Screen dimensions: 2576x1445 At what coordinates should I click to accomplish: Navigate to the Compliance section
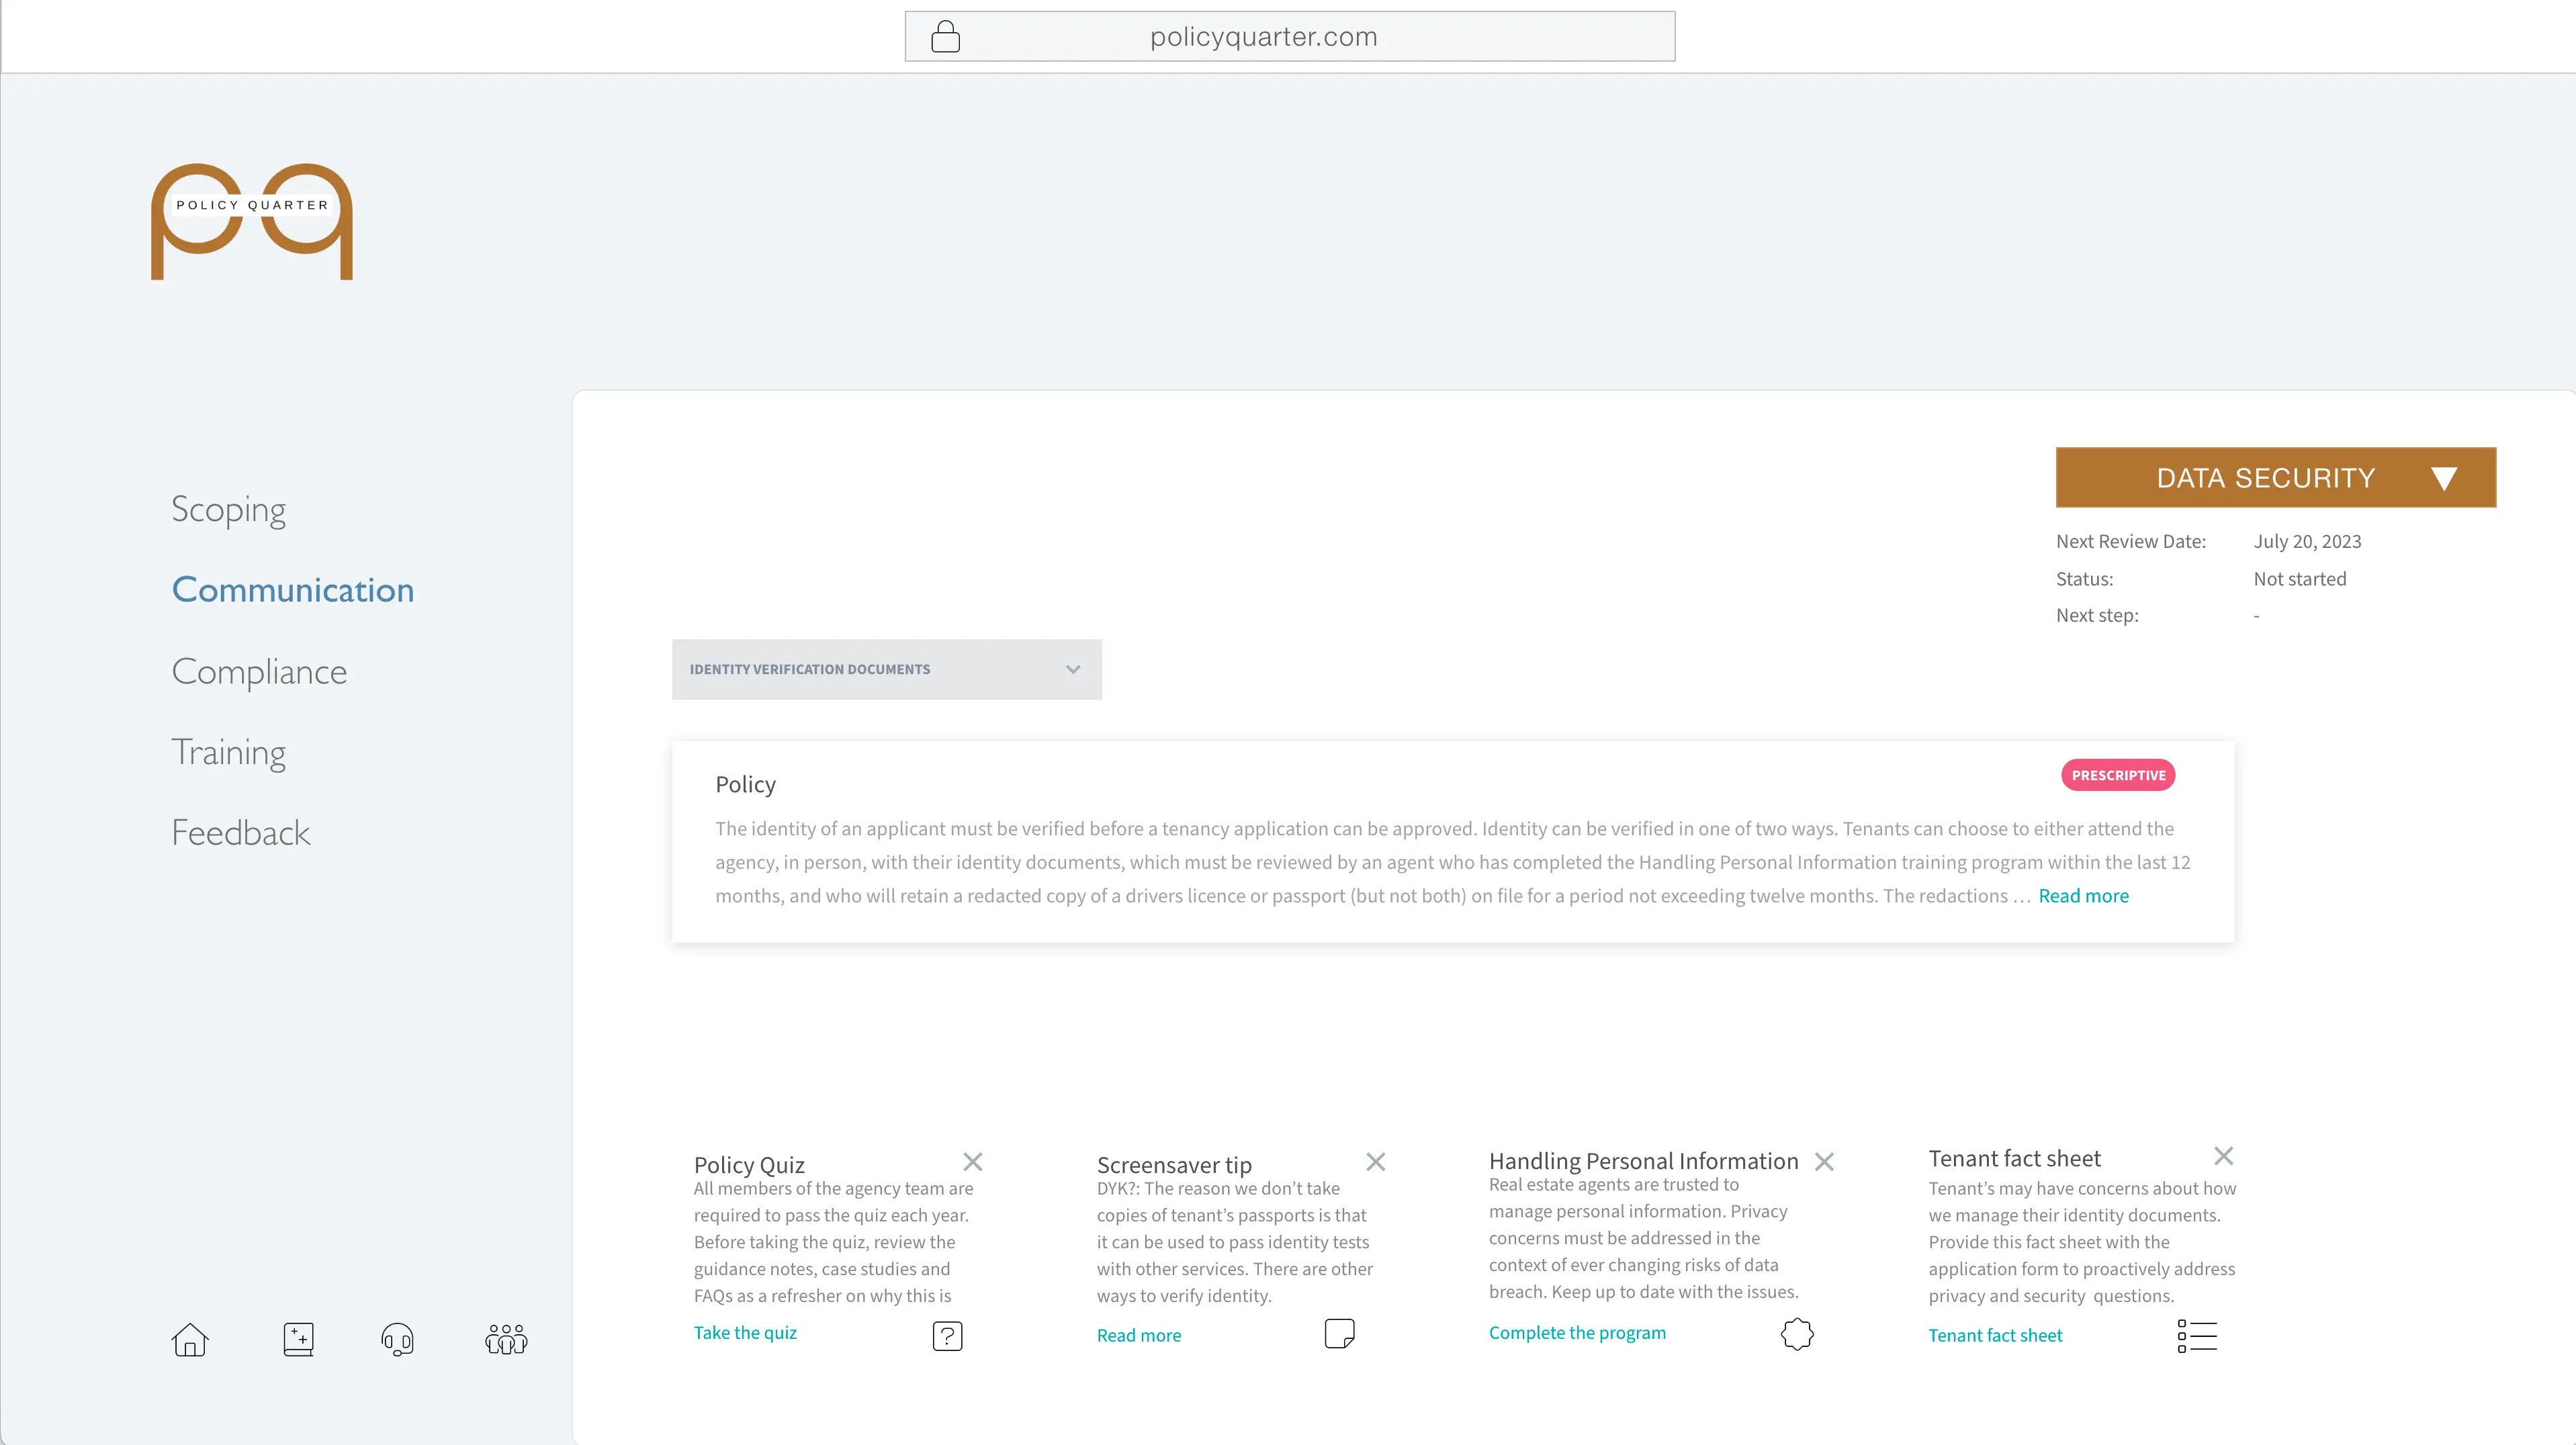tap(259, 671)
